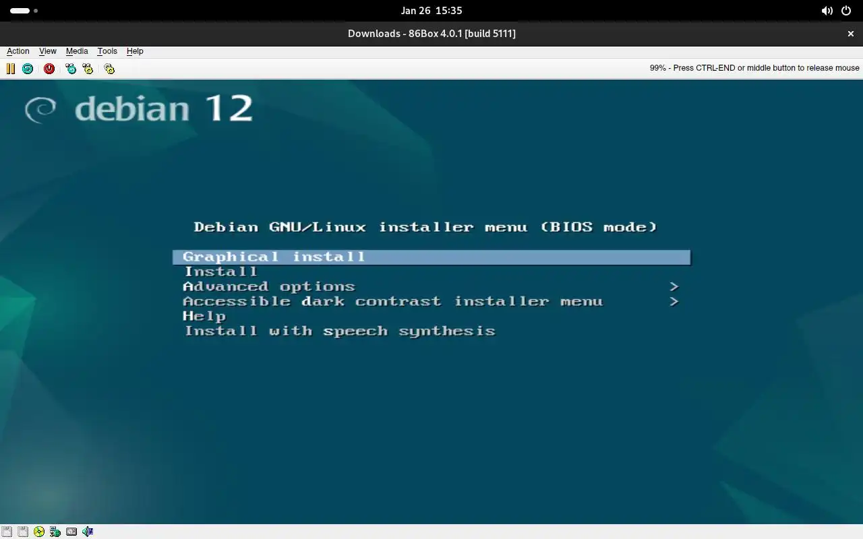863x539 pixels.
Task: Select Graphical install boot entry
Action: pyautogui.click(x=431, y=257)
